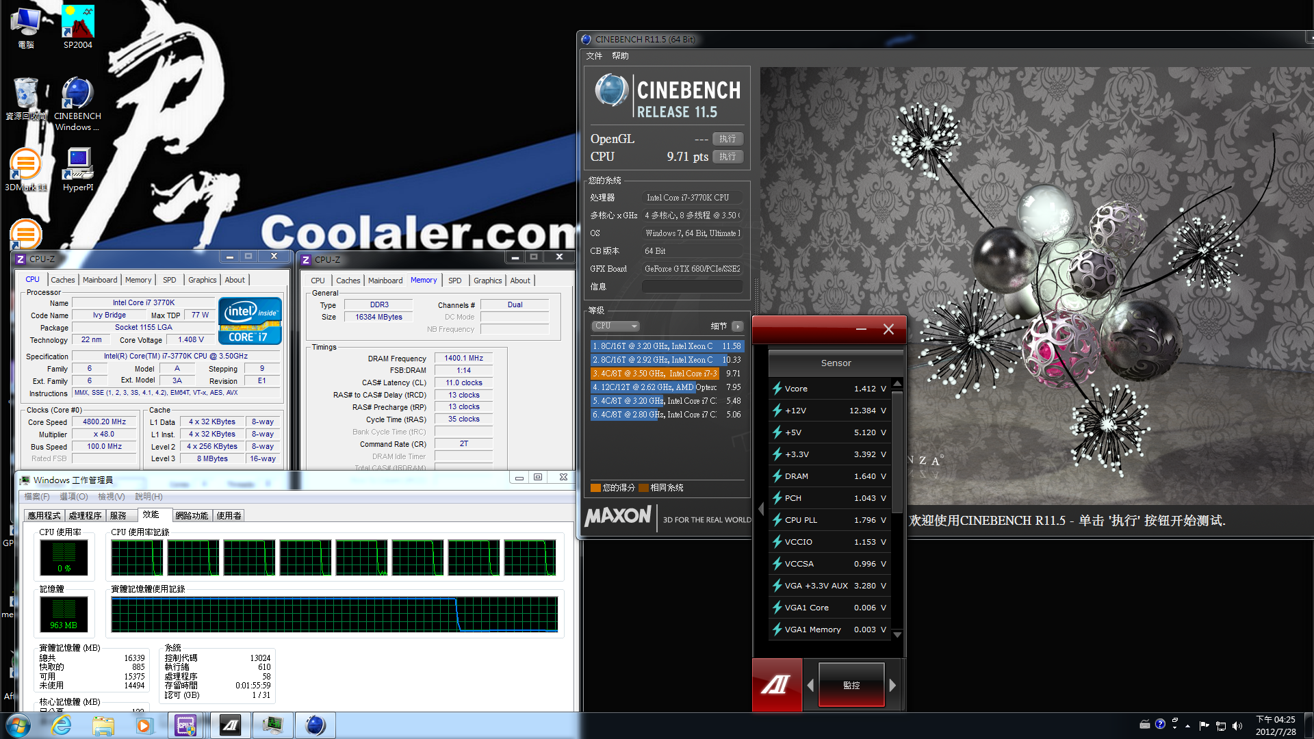Expand the ranking details arrow button

tap(737, 326)
